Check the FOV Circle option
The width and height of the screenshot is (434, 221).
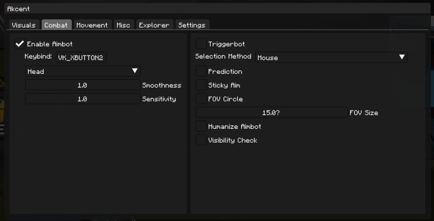point(201,99)
